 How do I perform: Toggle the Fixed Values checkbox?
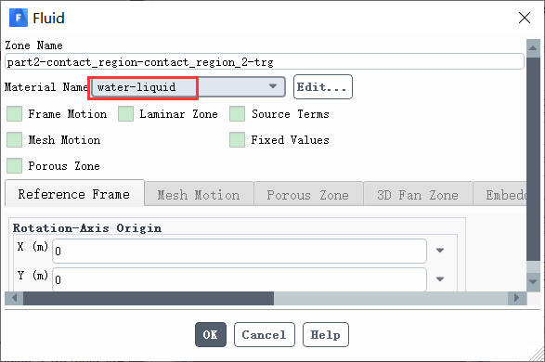pos(237,139)
